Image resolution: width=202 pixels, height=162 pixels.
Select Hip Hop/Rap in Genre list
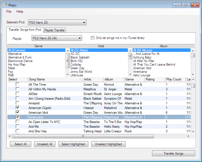tap(36, 65)
